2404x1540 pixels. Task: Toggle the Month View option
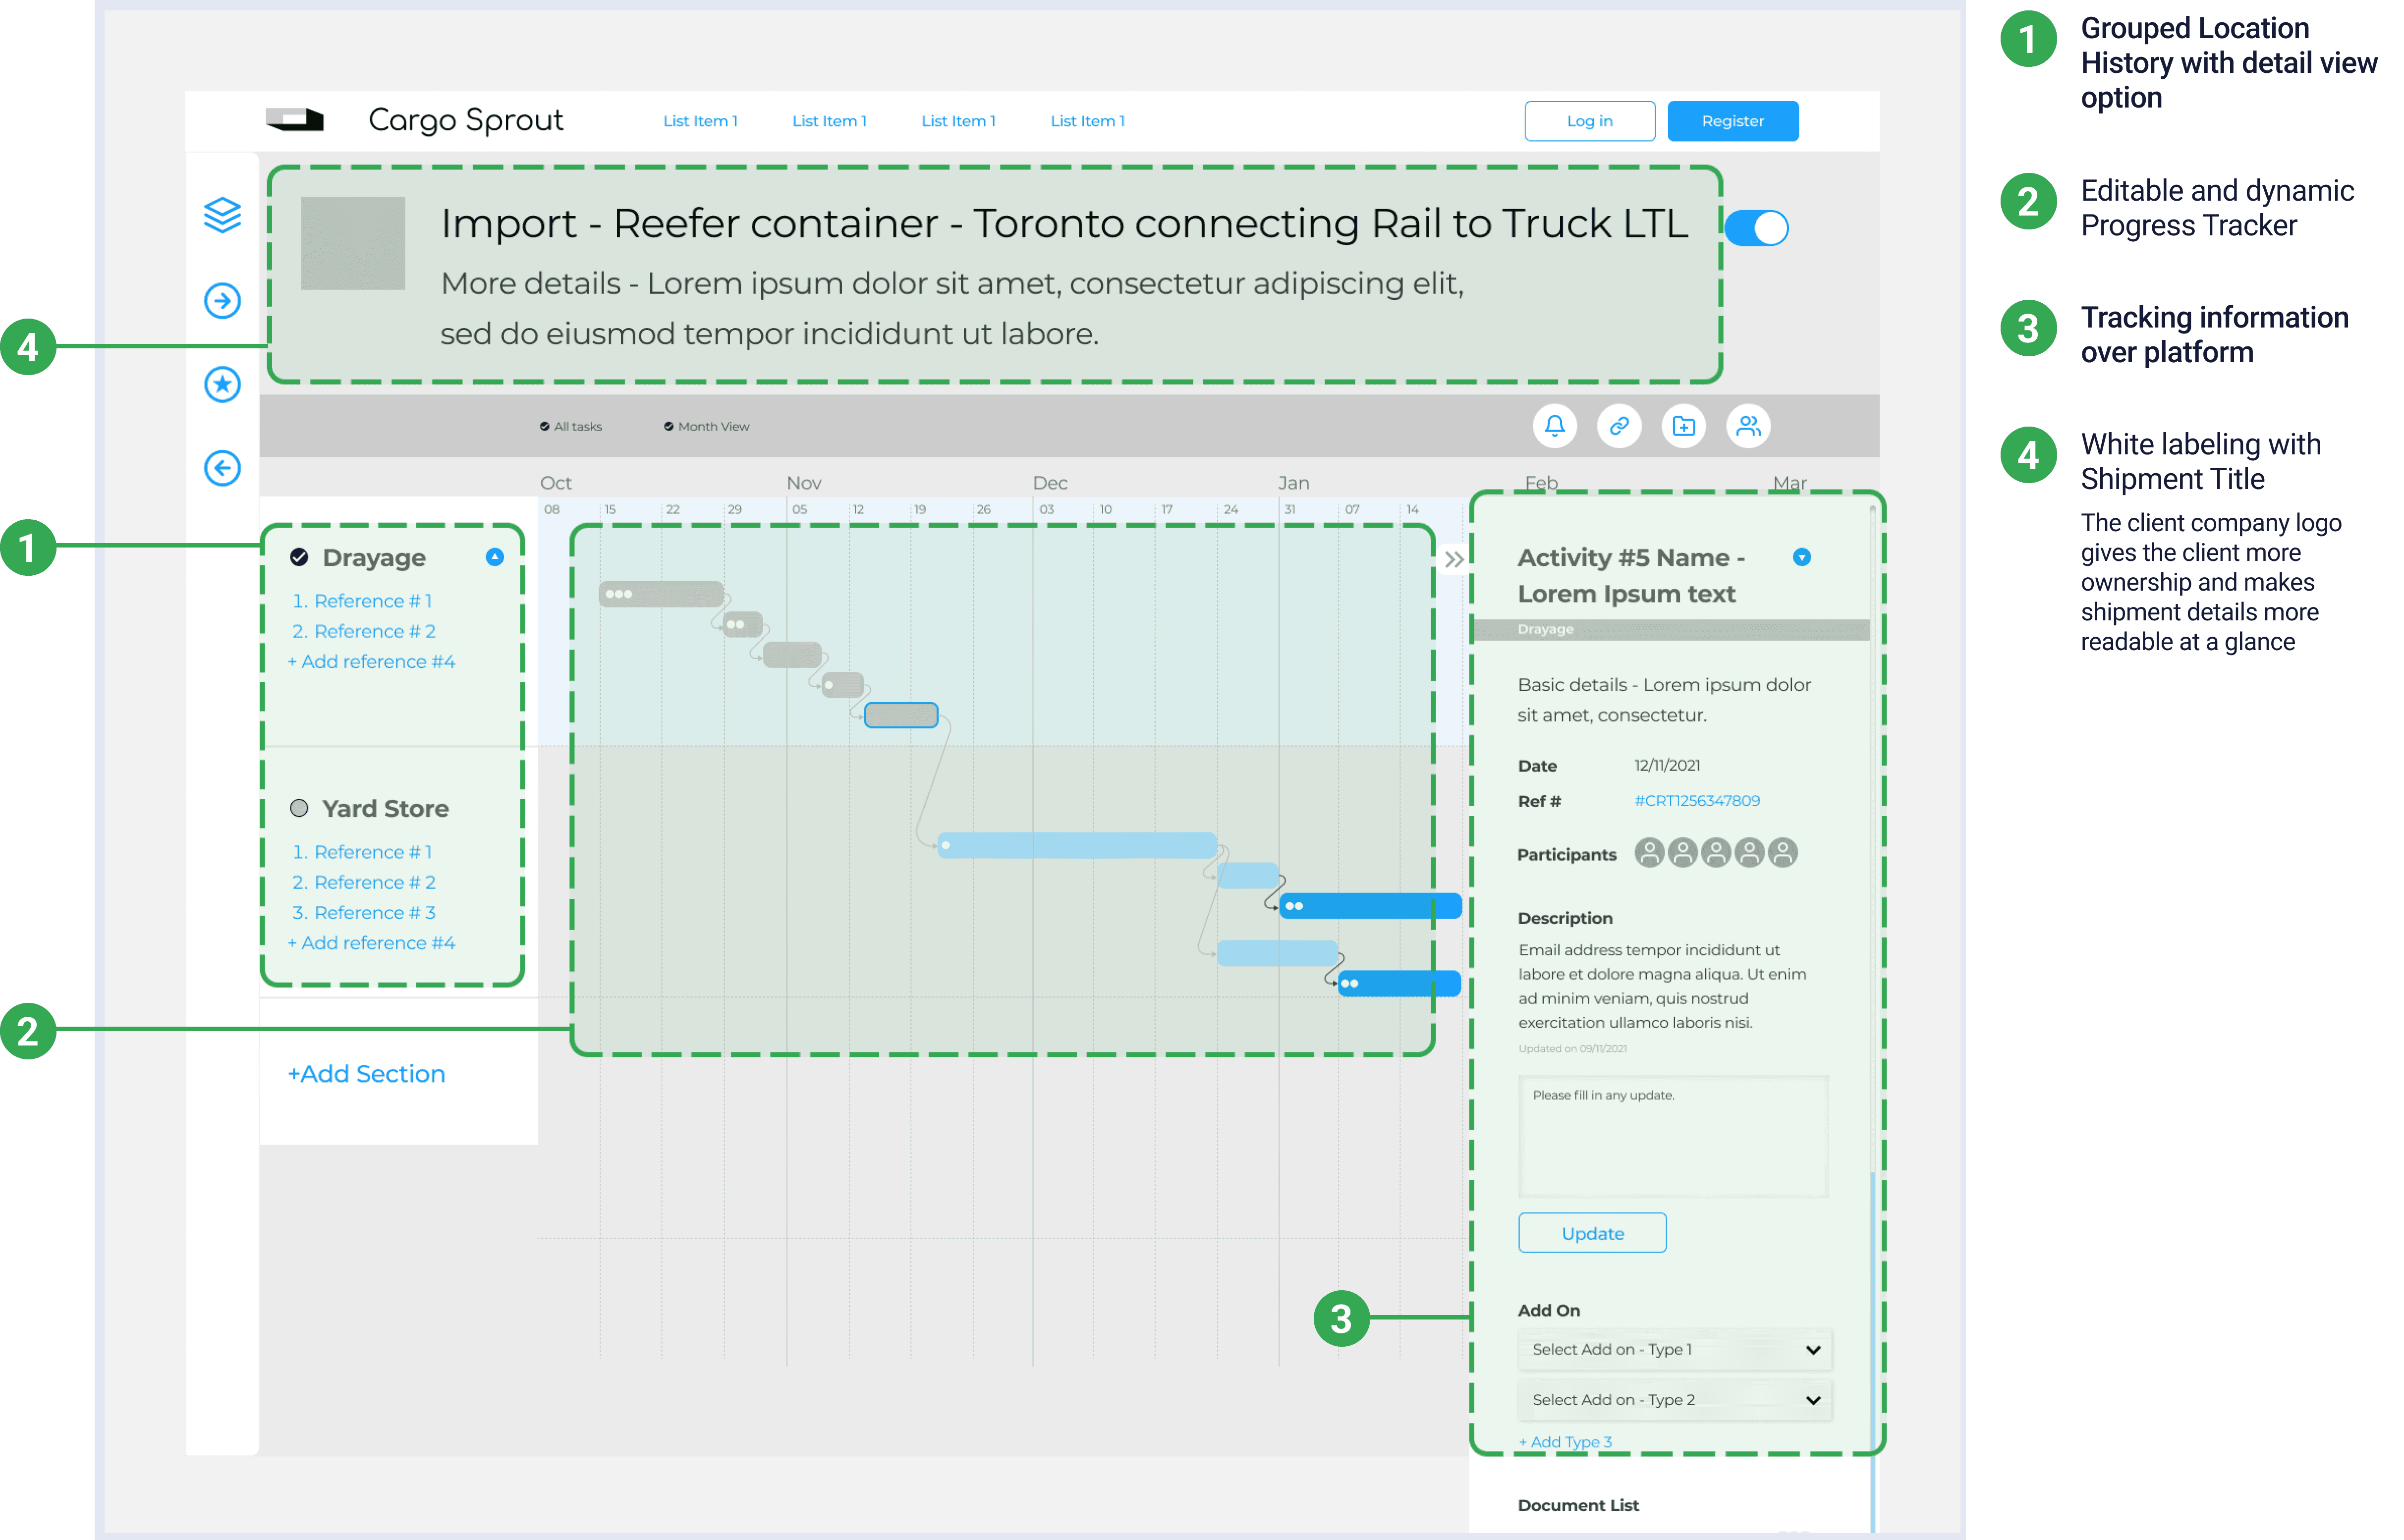click(x=706, y=426)
